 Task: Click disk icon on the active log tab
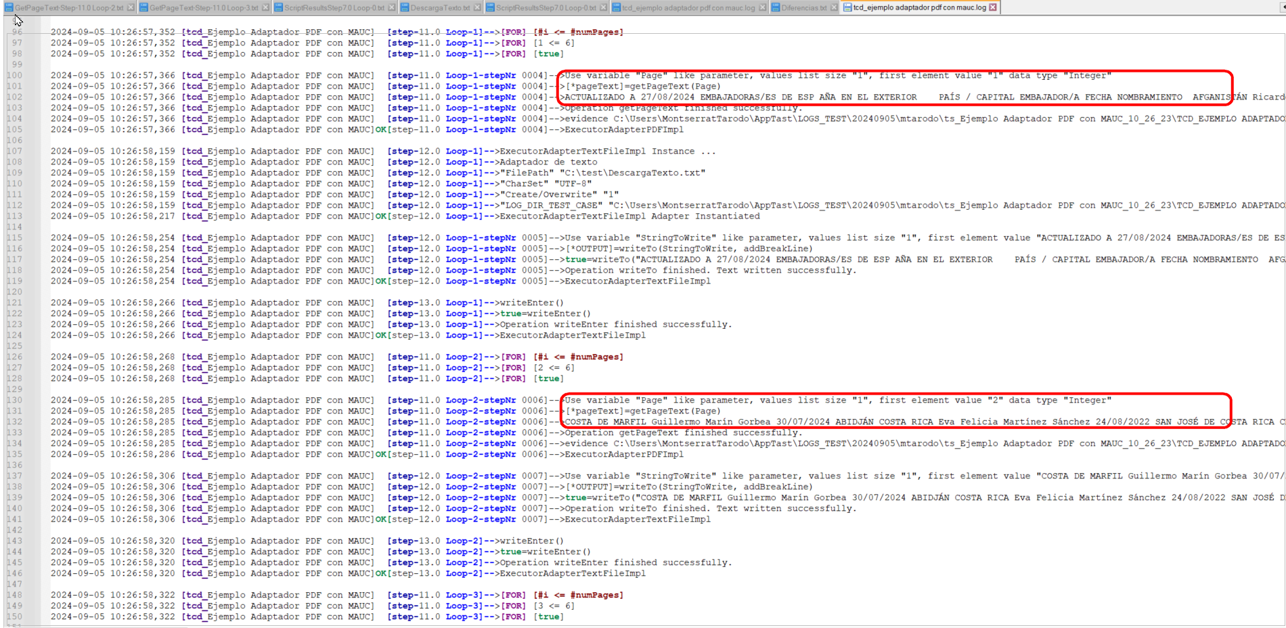coord(847,7)
